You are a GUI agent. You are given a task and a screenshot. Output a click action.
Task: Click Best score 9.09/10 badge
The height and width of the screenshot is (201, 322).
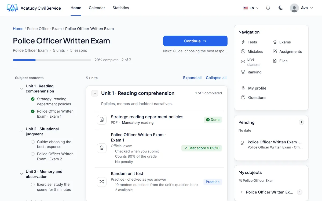click(x=202, y=148)
